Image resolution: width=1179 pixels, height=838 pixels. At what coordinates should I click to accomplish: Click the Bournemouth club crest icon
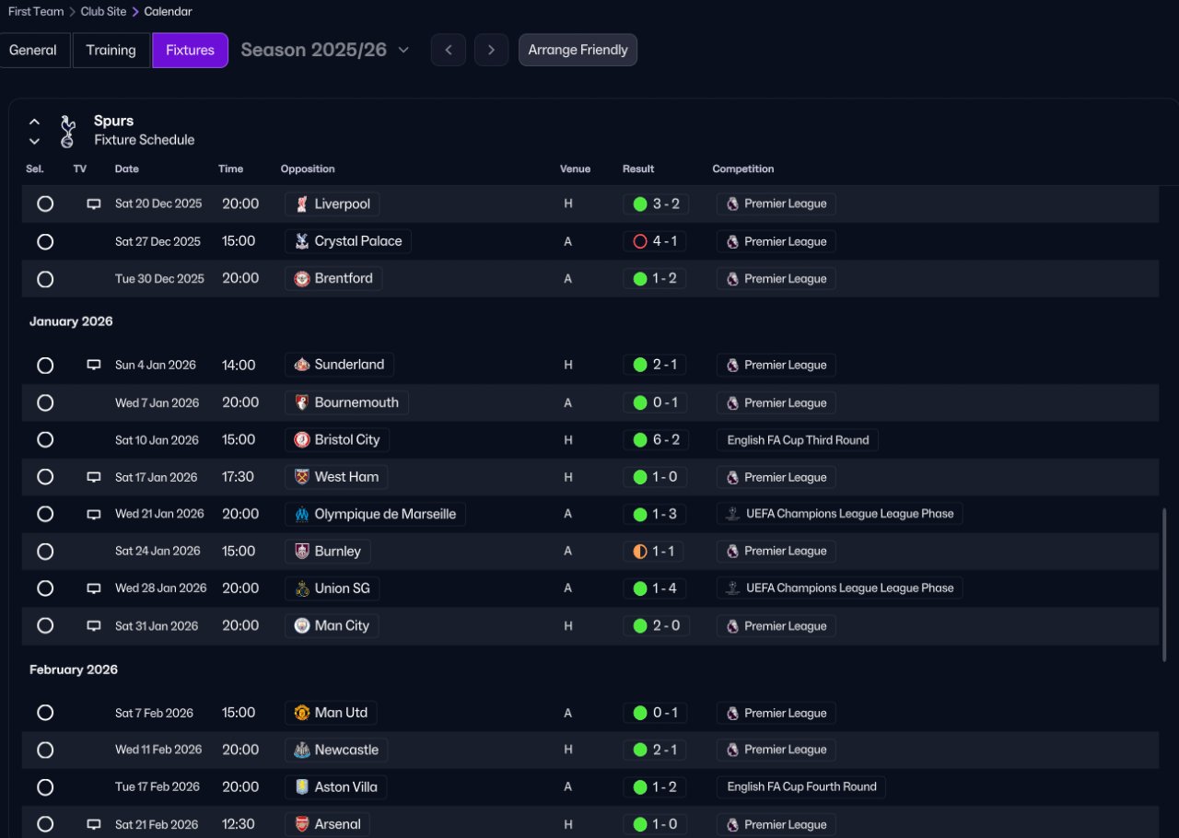(301, 402)
